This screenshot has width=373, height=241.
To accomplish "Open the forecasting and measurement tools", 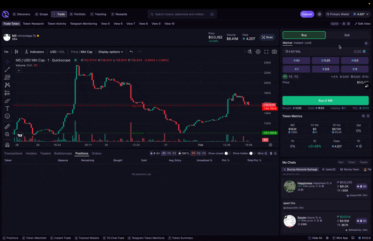I will (7, 93).
